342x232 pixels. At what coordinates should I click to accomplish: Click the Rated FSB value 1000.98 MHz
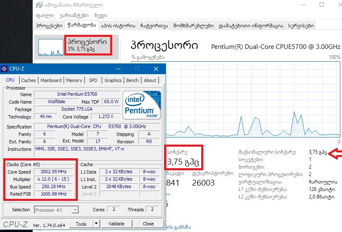pyautogui.click(x=54, y=194)
